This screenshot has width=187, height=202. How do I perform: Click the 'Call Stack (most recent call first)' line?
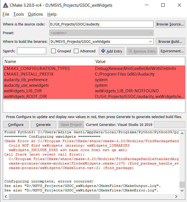(44, 154)
